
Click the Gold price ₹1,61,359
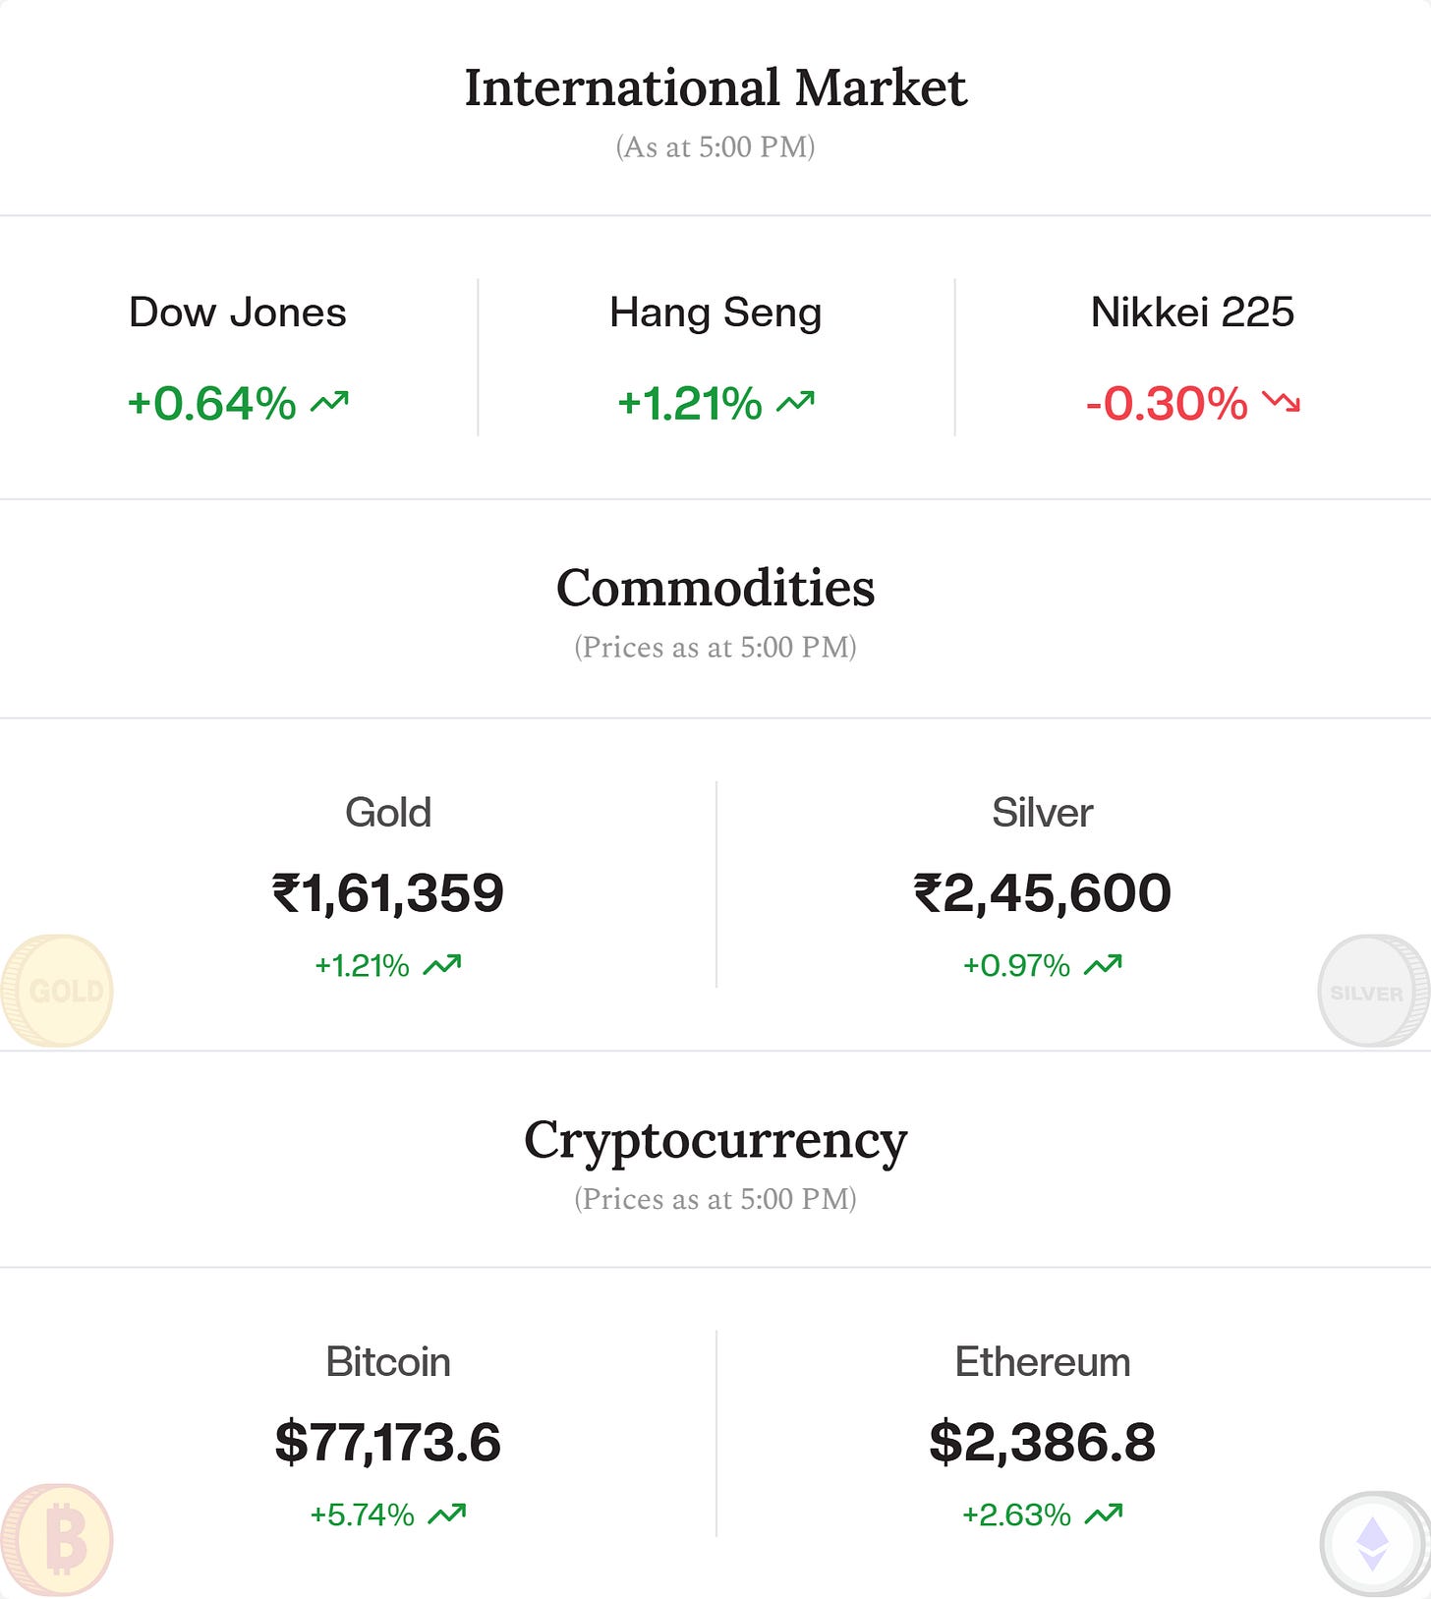pyautogui.click(x=387, y=893)
